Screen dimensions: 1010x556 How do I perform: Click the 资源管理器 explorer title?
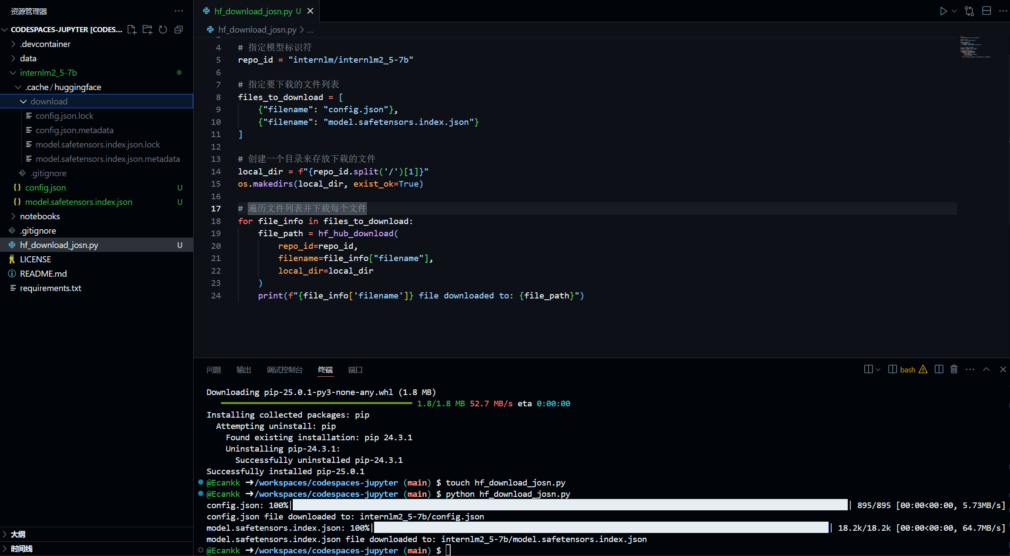[x=29, y=11]
